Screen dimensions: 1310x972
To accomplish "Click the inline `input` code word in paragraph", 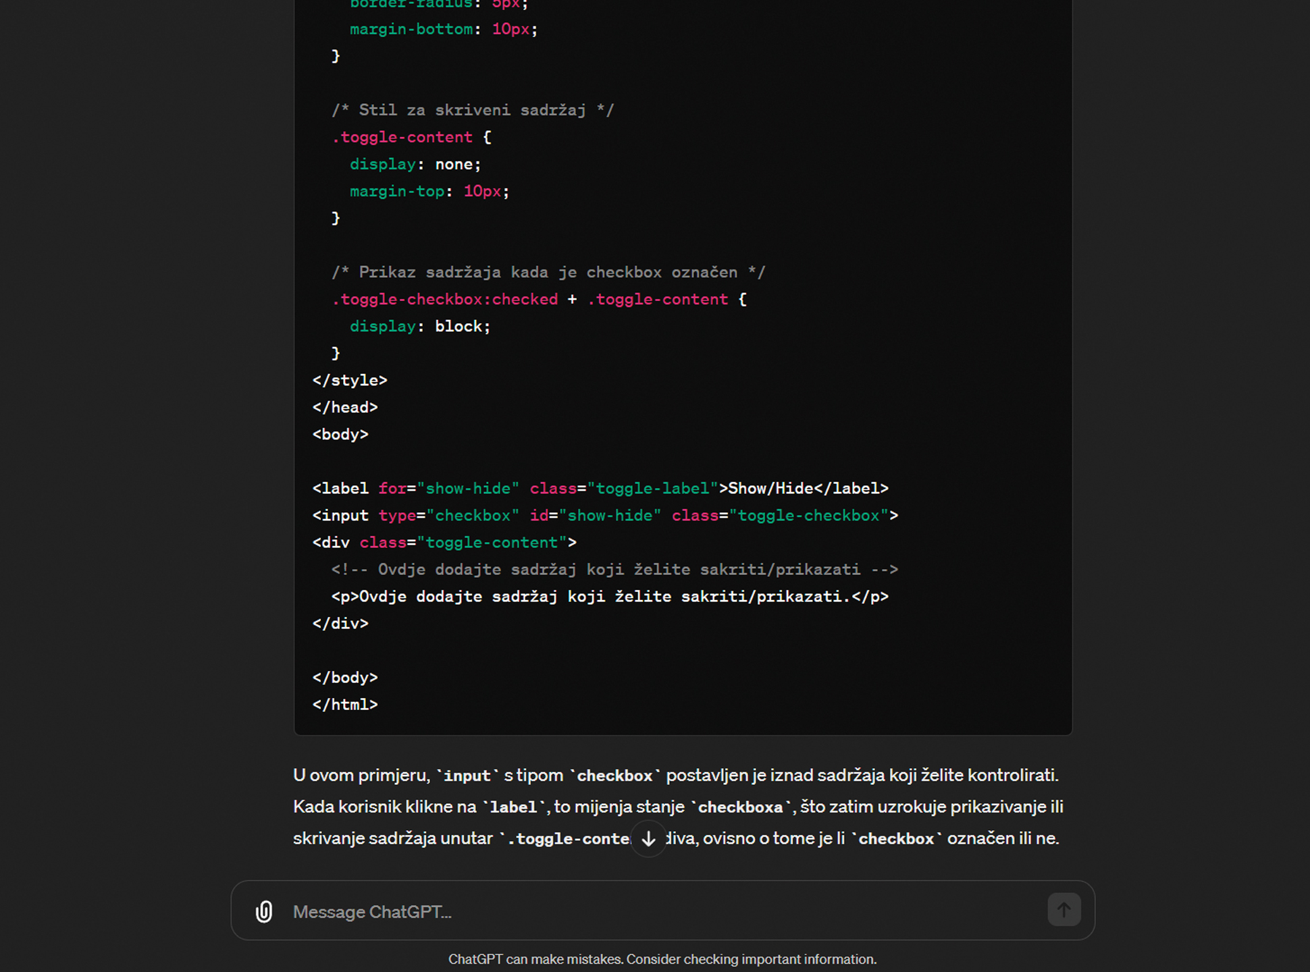I will point(467,776).
